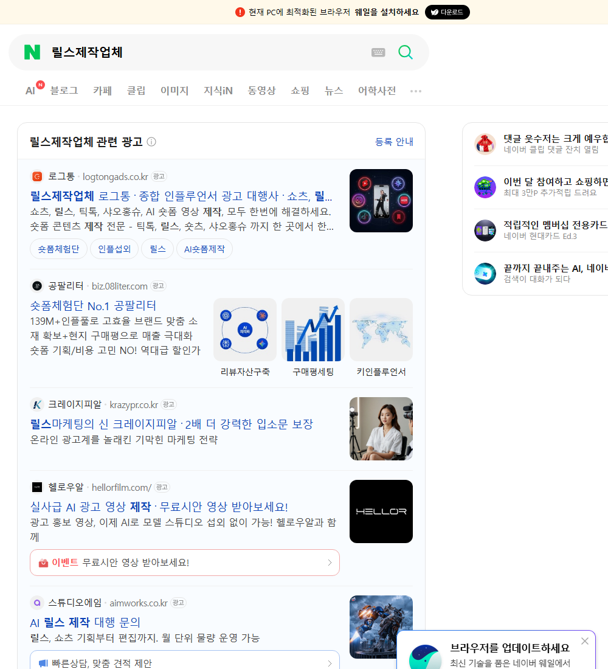Open the HELLOR logo thumbnail
Image resolution: width=608 pixels, height=669 pixels.
(x=381, y=511)
